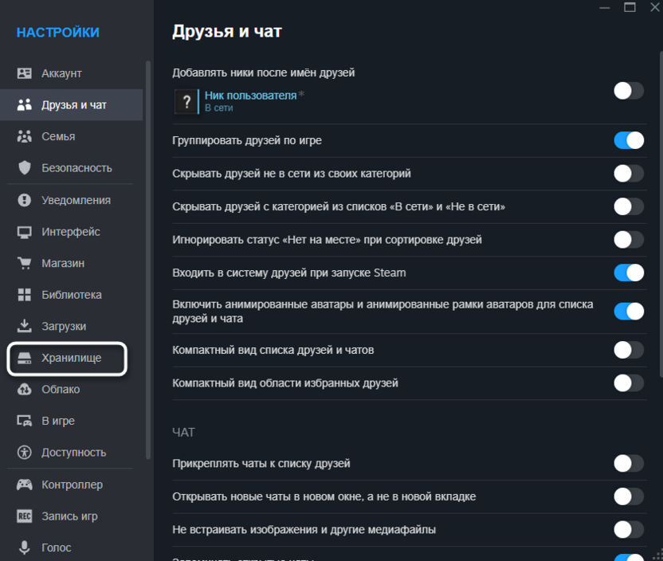Screen dimensions: 663x561
Task: Toggle Скрывать друзей с категорией из списков
Action: click(x=629, y=206)
